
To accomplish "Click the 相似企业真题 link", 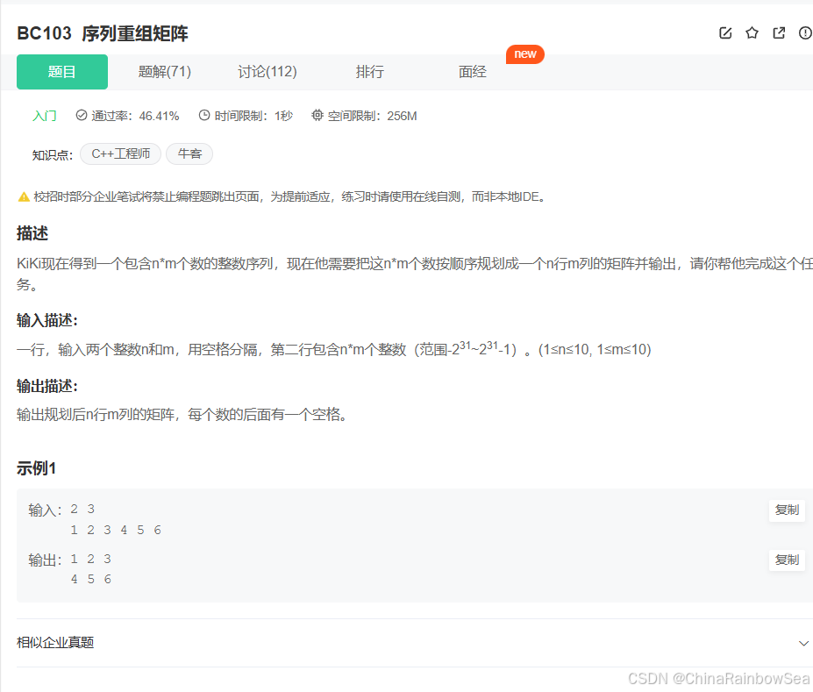I will pos(55,643).
